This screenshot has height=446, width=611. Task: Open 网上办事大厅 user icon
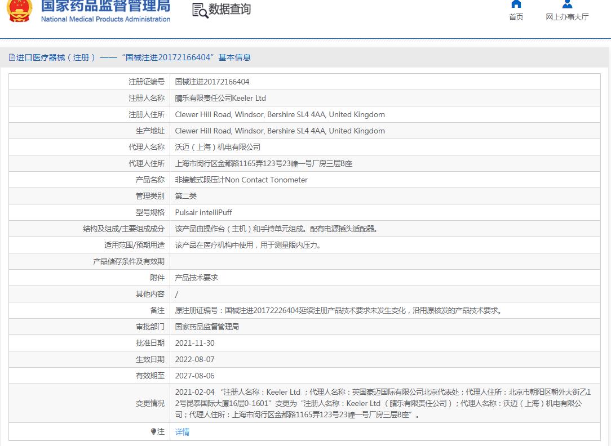tap(567, 5)
